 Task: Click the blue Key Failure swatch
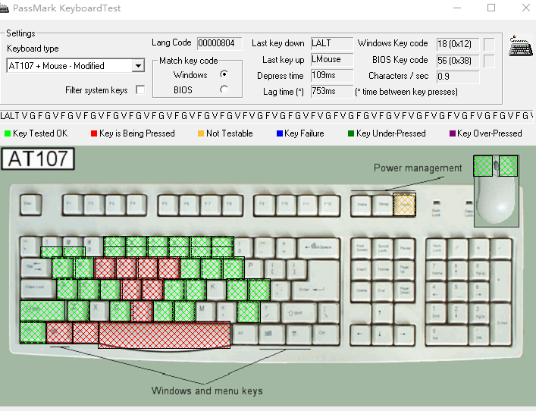[x=280, y=133]
